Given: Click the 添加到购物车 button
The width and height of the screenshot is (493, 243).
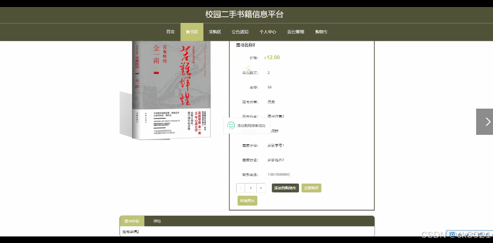Looking at the screenshot, I should [x=285, y=188].
